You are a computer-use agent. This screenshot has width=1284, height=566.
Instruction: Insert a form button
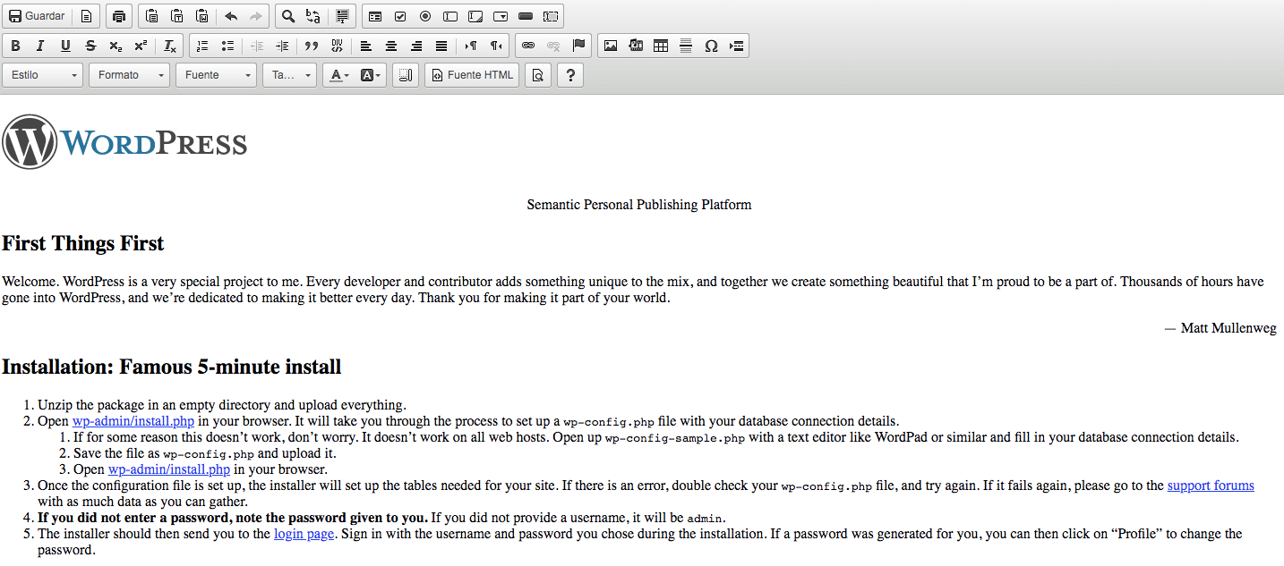pos(526,16)
